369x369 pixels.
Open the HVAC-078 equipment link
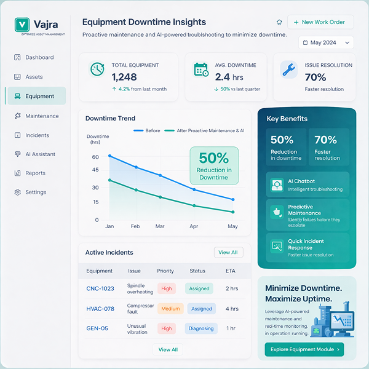[100, 309]
